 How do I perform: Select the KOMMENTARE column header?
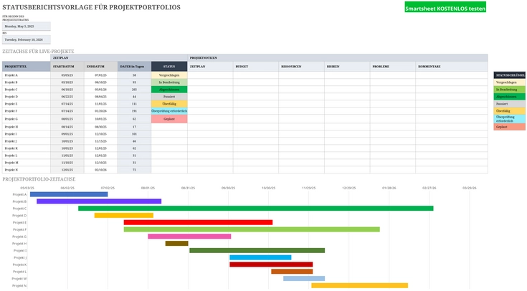pos(452,67)
